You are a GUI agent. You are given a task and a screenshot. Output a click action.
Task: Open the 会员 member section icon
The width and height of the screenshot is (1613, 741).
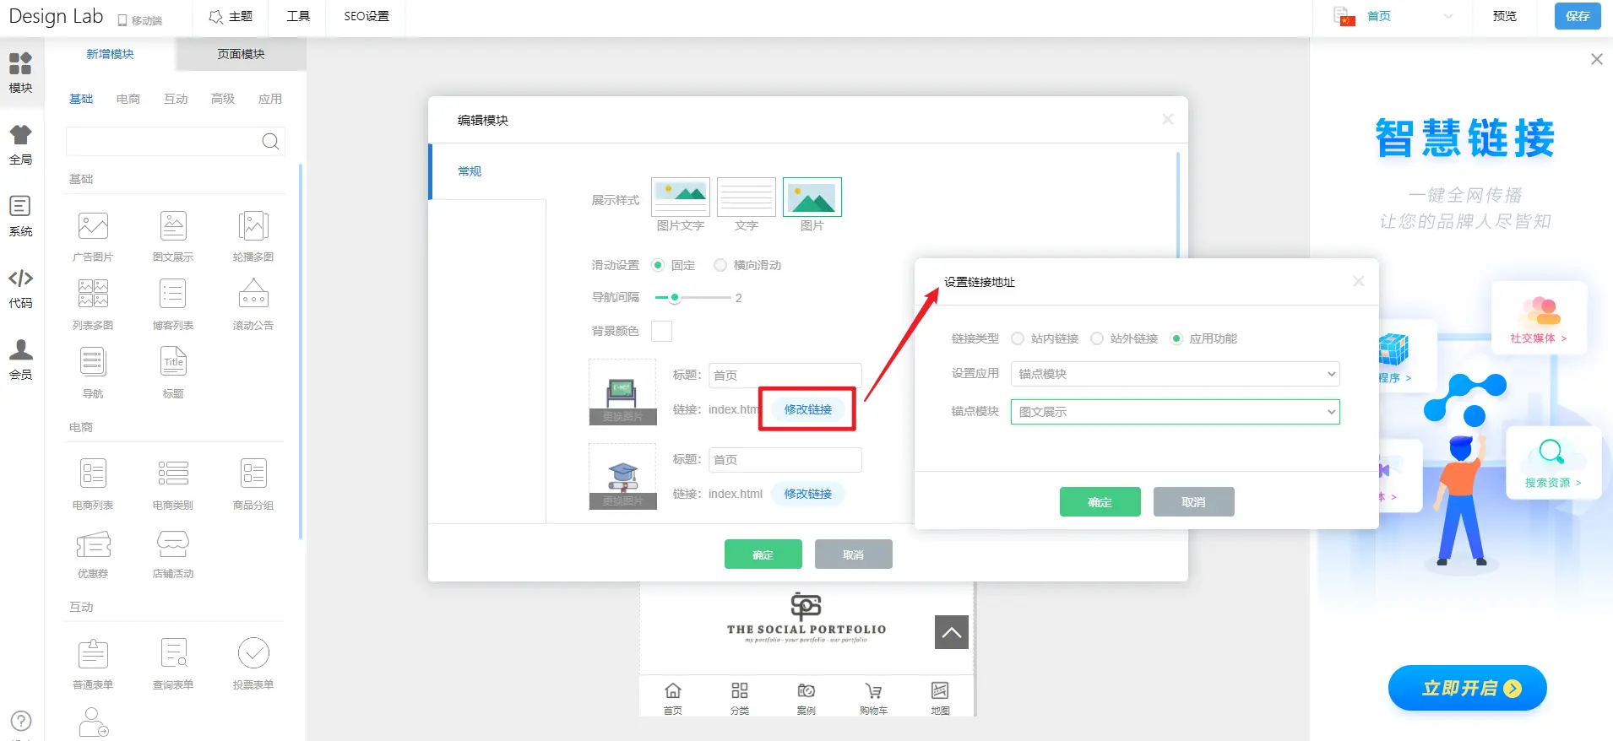(21, 360)
